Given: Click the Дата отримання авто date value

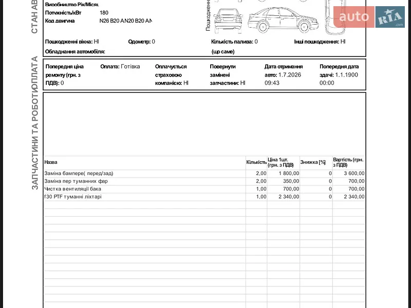Looking at the screenshot, I should click(x=283, y=79).
